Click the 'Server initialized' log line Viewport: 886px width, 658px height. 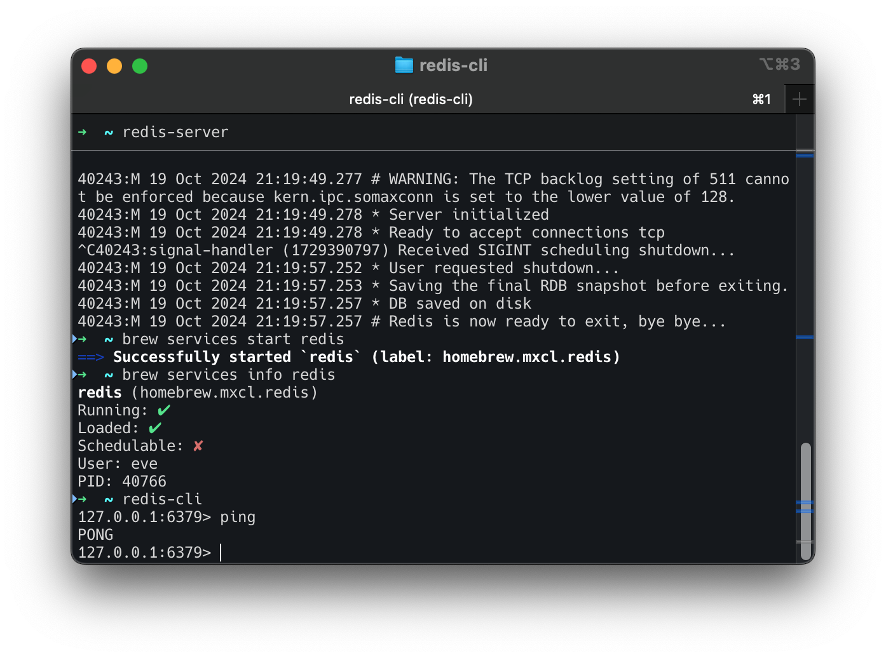(x=313, y=215)
